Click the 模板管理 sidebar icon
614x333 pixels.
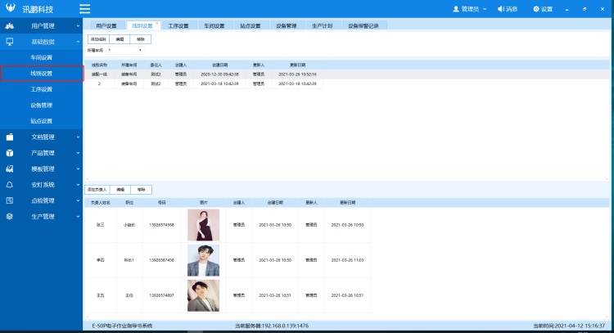10,169
